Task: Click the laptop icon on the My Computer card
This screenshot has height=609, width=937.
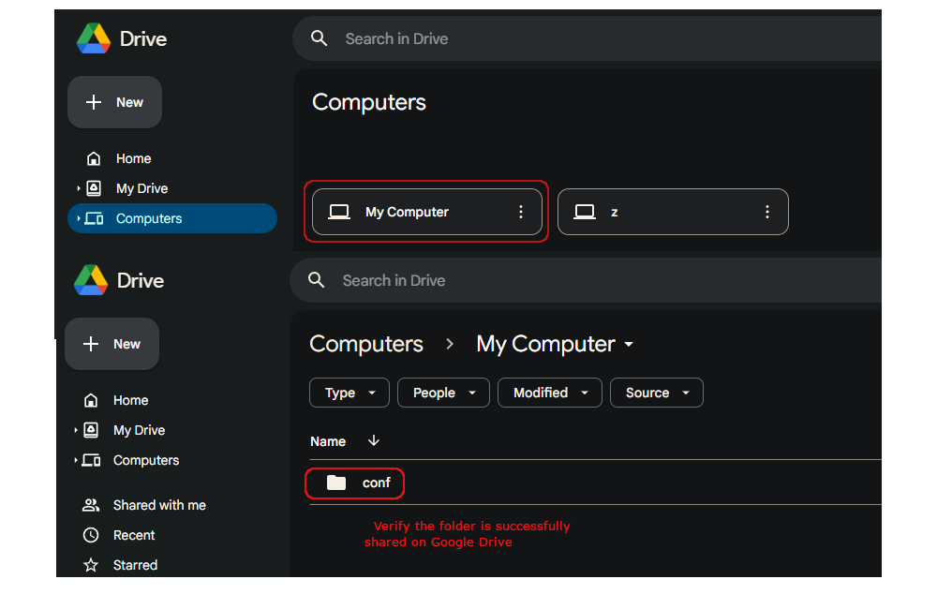Action: tap(339, 212)
